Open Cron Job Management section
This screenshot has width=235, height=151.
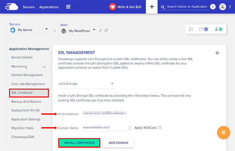tap(28, 84)
